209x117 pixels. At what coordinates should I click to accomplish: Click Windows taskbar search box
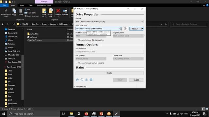[34, 114]
